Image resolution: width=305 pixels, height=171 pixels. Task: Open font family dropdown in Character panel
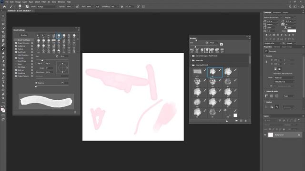pos(273,18)
